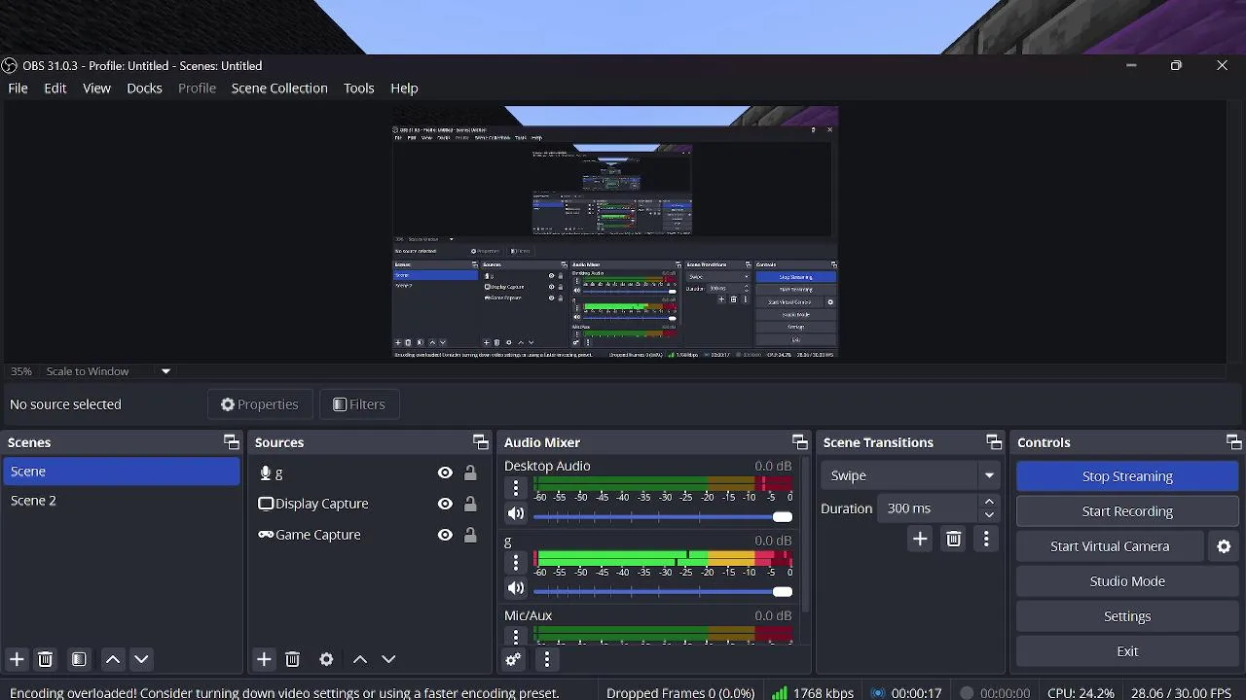This screenshot has width=1246, height=700.
Task: Open transition properties three dots icon
Action: tap(986, 539)
